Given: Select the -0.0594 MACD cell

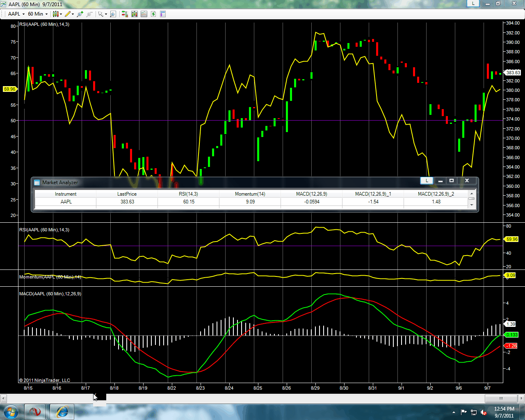Looking at the screenshot, I should (x=312, y=202).
